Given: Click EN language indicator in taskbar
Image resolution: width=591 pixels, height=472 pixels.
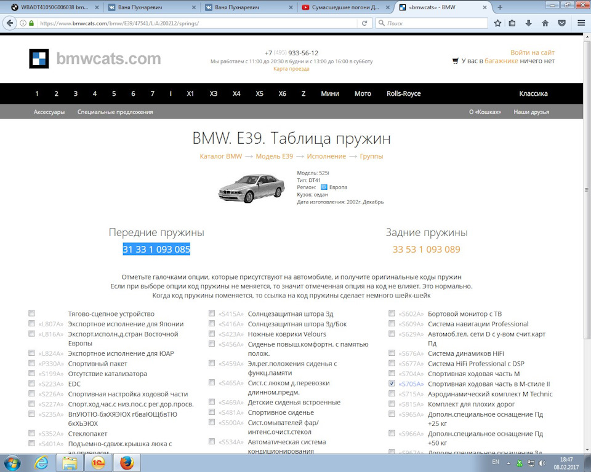Looking at the screenshot, I should (495, 462).
